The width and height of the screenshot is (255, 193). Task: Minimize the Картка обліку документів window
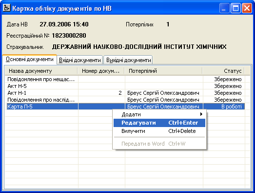tap(224, 8)
